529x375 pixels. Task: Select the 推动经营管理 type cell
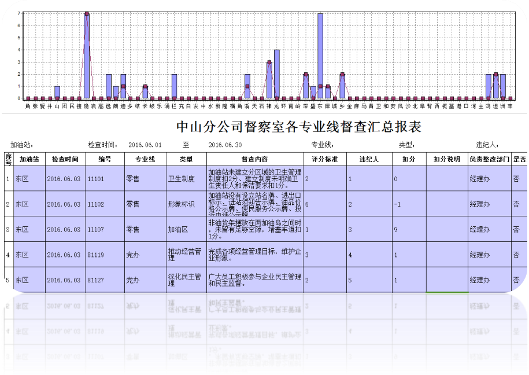point(184,255)
